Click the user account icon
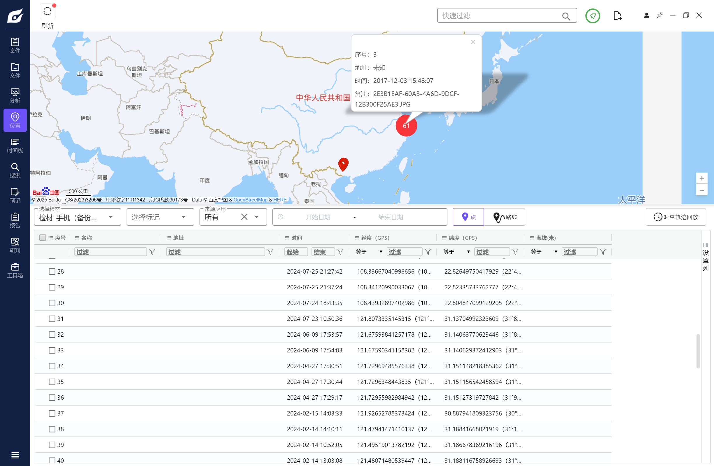Screen dimensions: 714x466 [x=646, y=15]
